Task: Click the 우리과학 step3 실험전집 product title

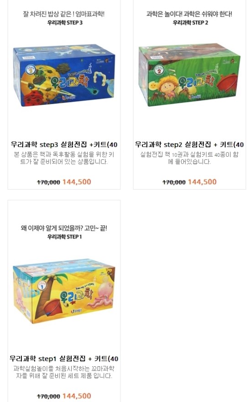Action: pyautogui.click(x=64, y=145)
